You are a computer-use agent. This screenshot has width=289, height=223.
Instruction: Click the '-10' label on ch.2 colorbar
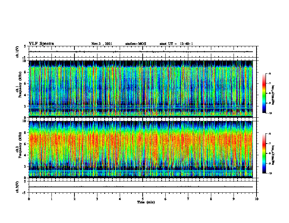(x=270, y=173)
